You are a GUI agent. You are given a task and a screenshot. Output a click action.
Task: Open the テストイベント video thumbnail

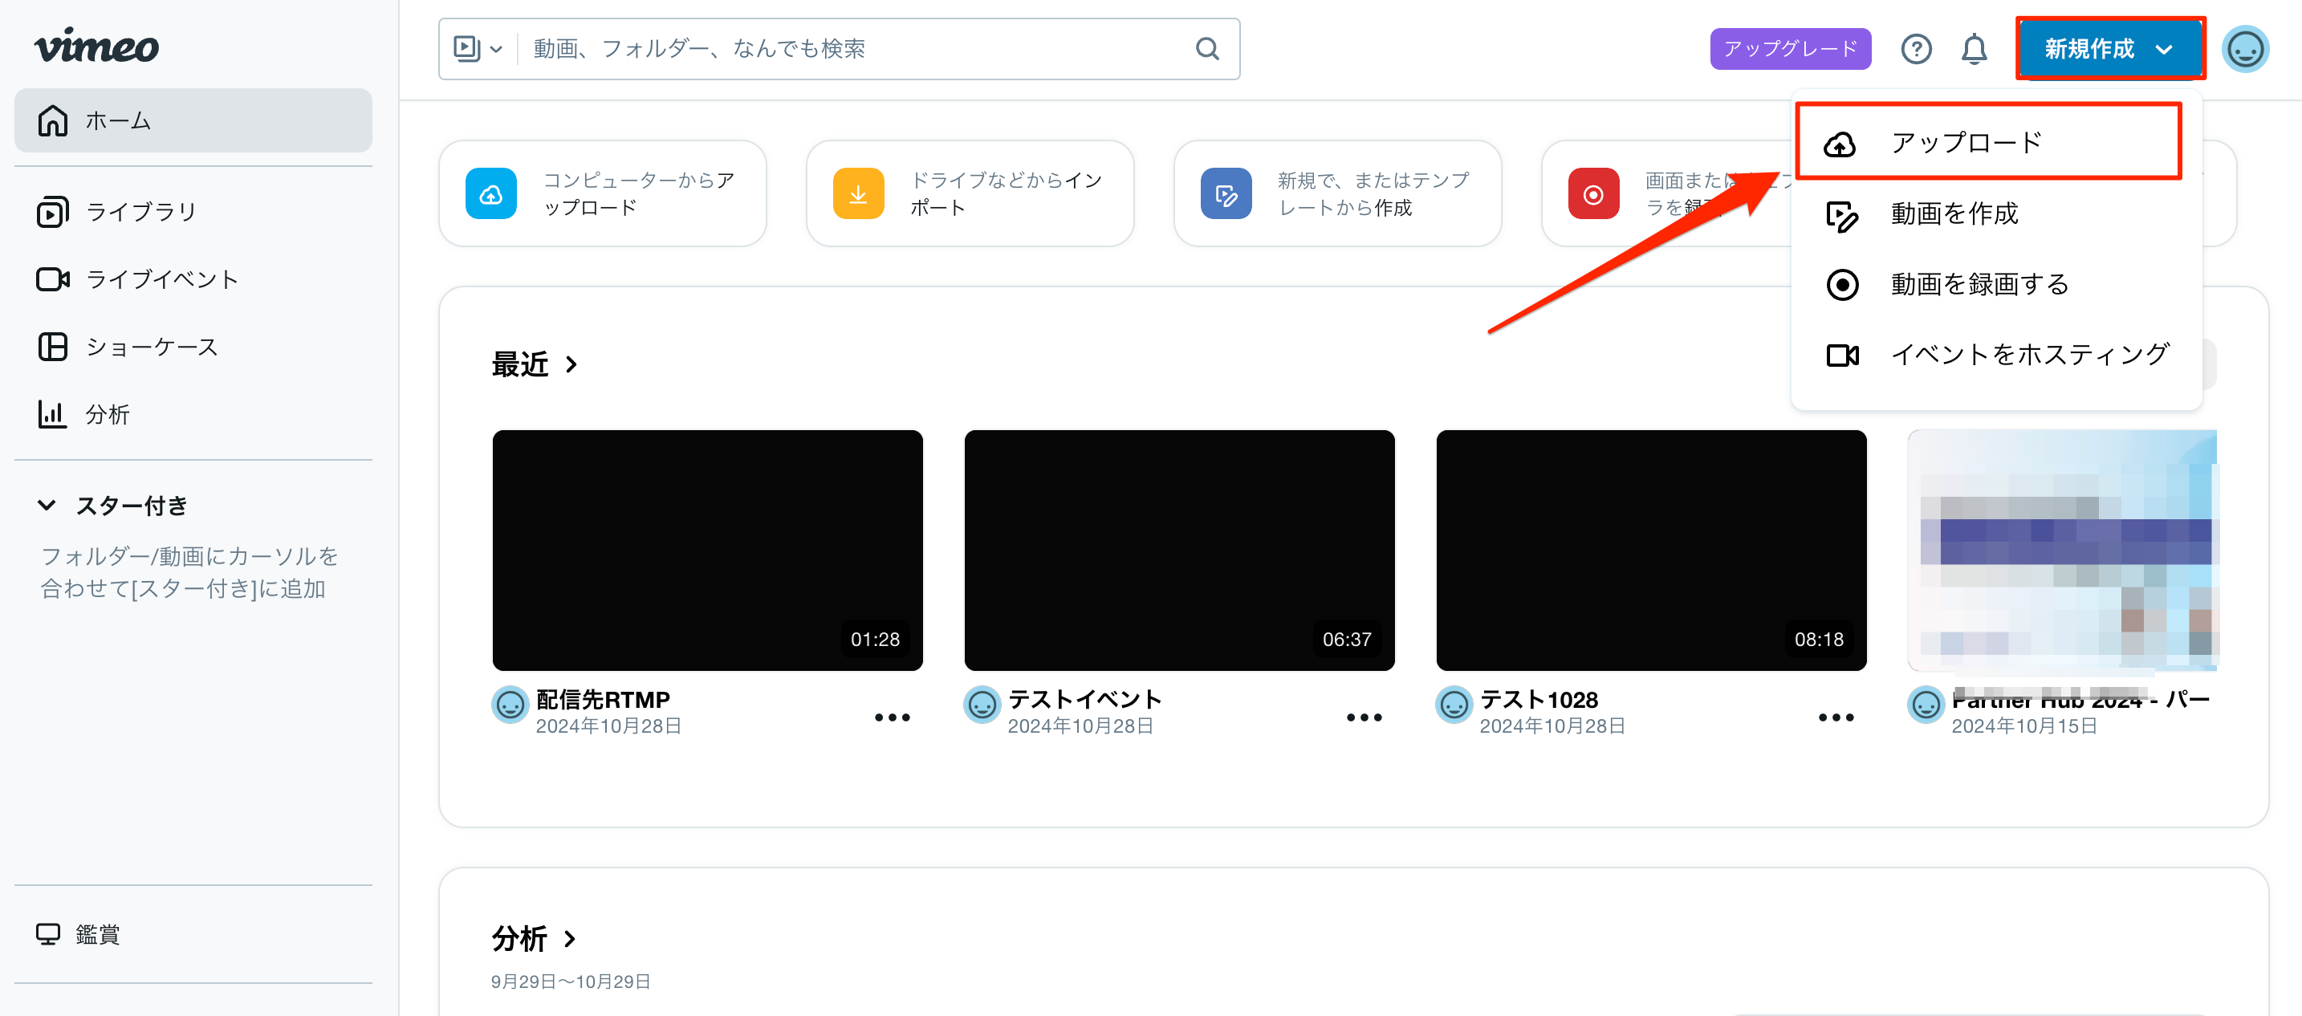[x=1179, y=551]
